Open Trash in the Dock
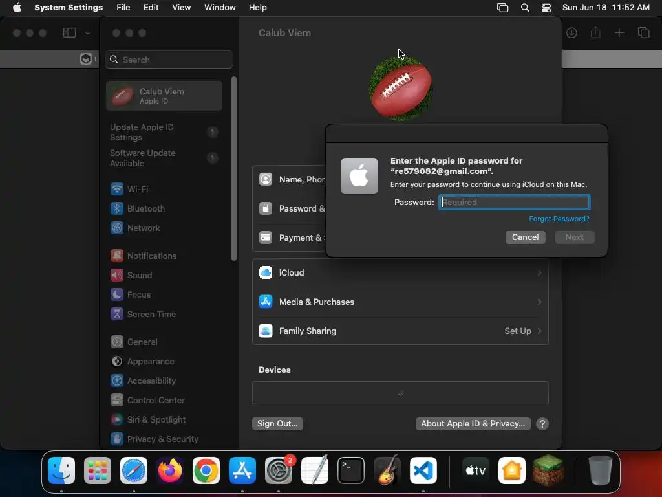The width and height of the screenshot is (662, 497). (x=601, y=470)
